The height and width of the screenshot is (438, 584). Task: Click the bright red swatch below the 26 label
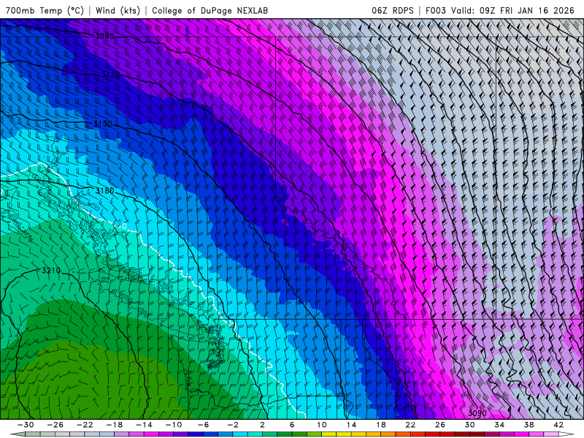click(433, 434)
